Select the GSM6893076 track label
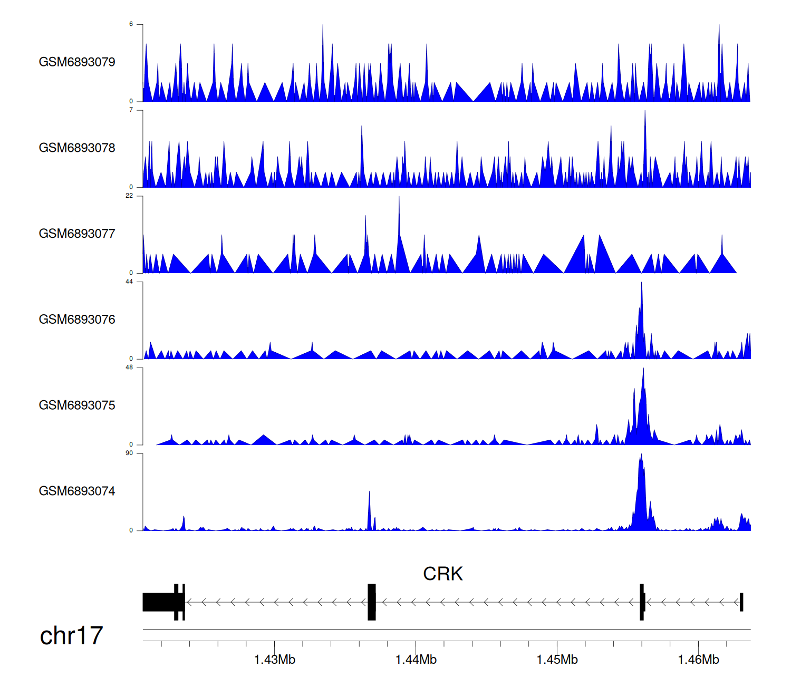This screenshot has width=791, height=696. tap(77, 320)
